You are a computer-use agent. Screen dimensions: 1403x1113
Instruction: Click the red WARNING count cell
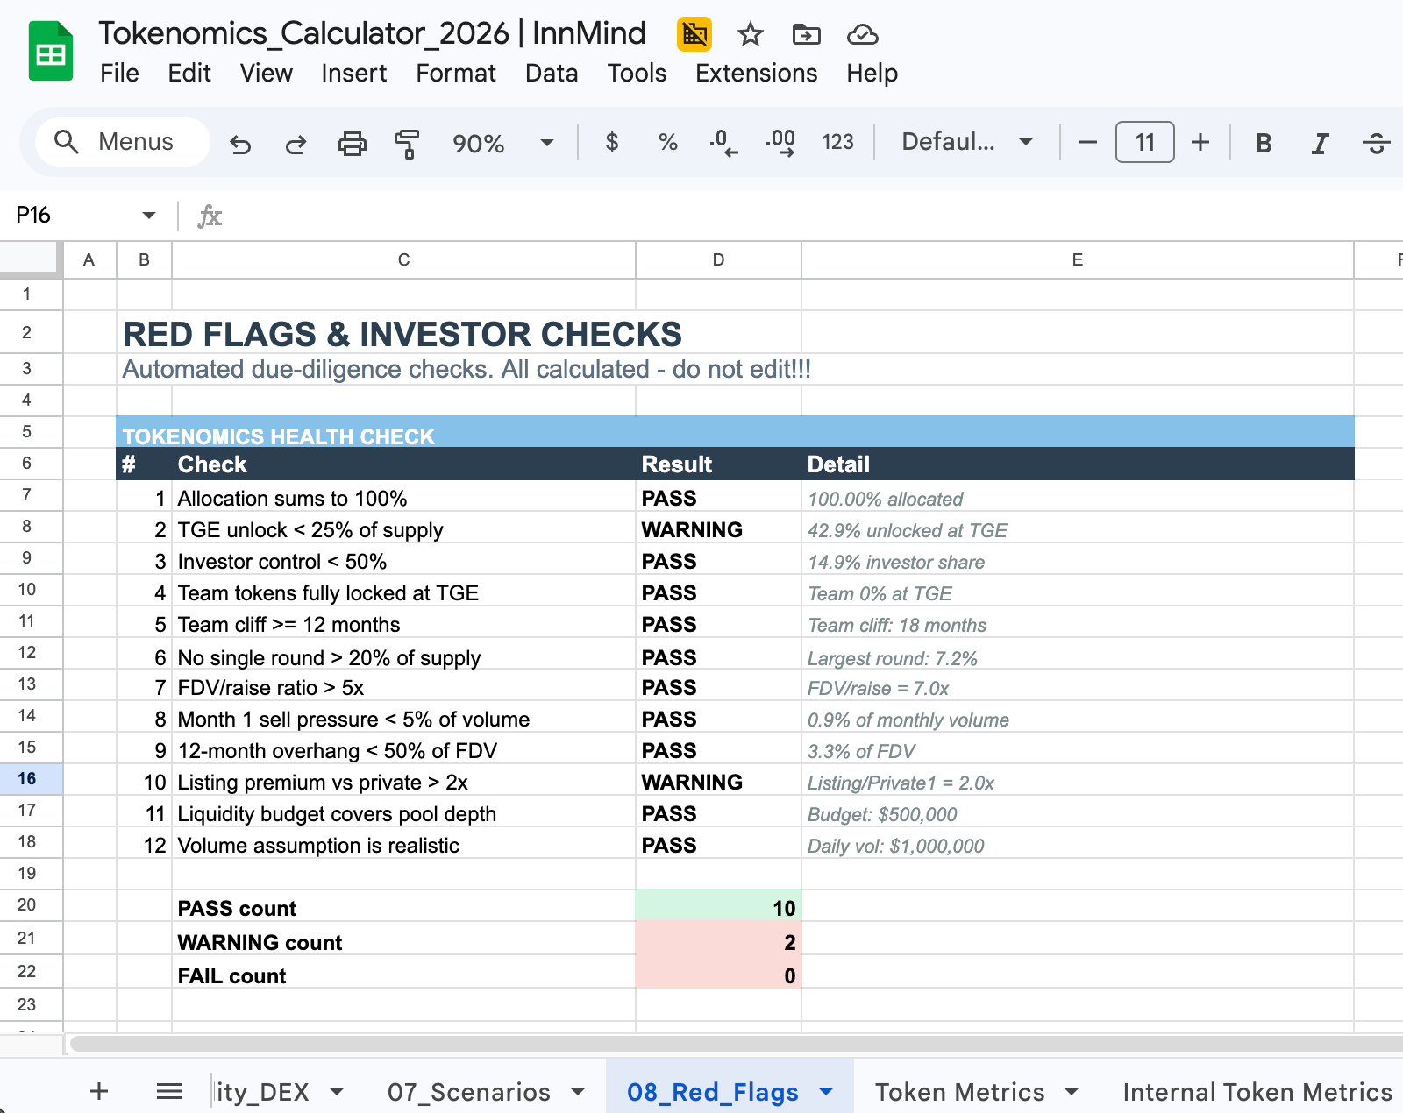(717, 943)
